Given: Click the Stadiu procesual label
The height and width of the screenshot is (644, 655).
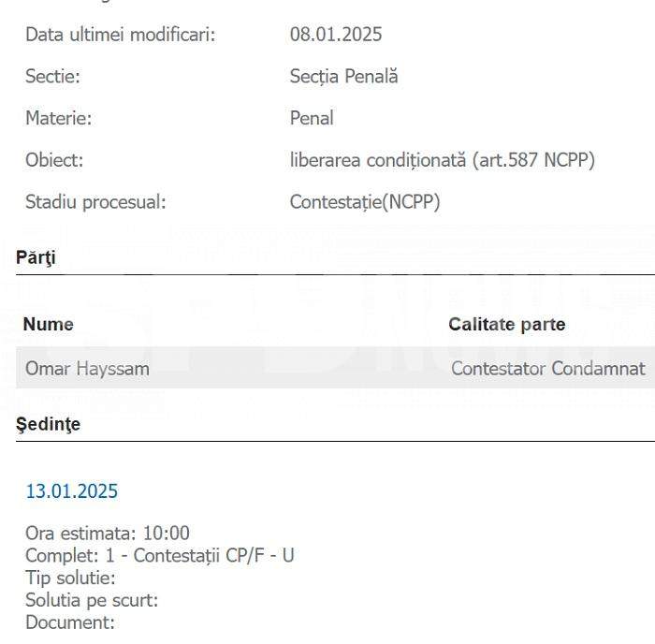Looking at the screenshot, I should tap(95, 202).
